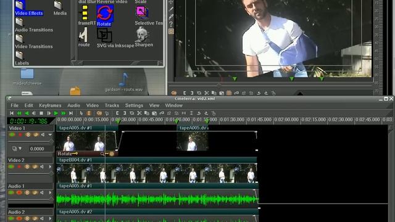The height and width of the screenshot is (222, 395).
Task: Select the frameRT effect icon
Action: 85,12
